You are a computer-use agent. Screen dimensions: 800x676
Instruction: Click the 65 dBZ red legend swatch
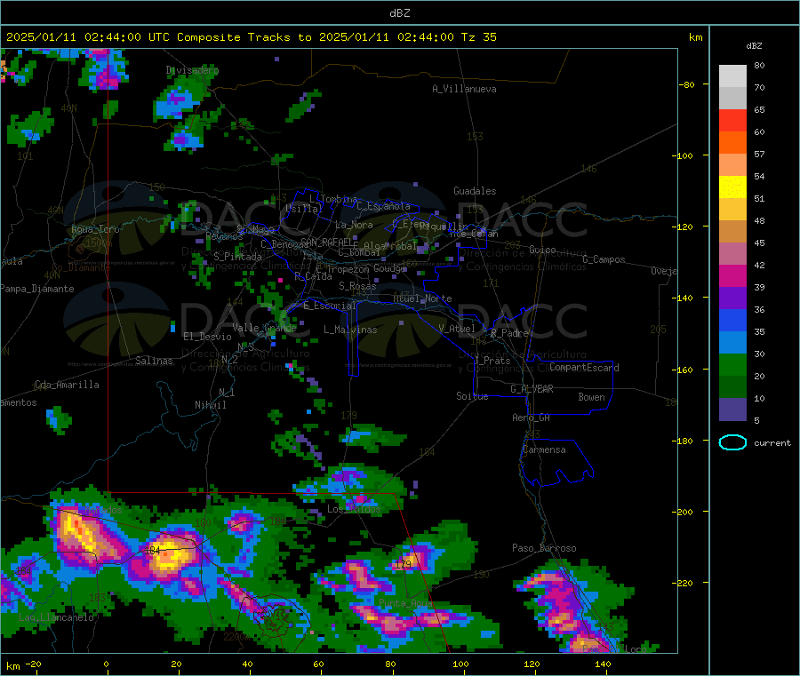coord(732,120)
